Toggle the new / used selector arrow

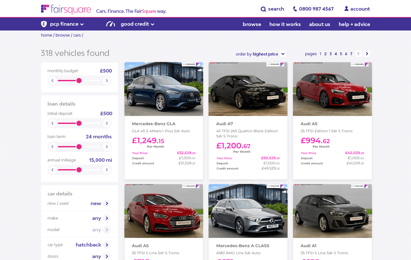pyautogui.click(x=107, y=204)
